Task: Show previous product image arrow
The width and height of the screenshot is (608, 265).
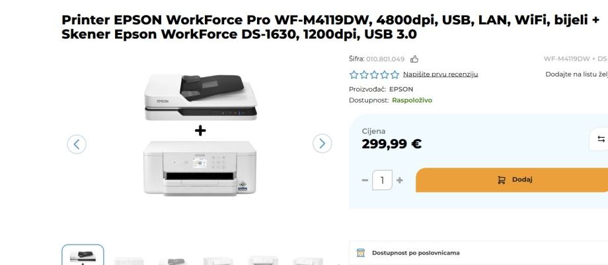Action: (x=77, y=144)
